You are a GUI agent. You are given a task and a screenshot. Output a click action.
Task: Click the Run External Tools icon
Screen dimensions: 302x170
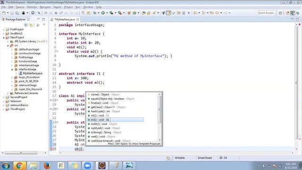coord(120,13)
